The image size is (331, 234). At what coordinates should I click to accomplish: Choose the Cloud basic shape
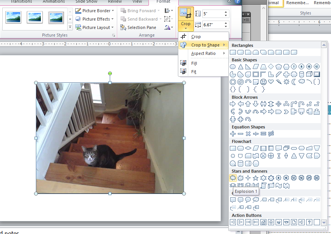[x=302, y=82]
